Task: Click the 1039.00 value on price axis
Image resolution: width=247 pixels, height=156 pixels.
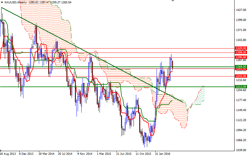Action: click(x=241, y=150)
